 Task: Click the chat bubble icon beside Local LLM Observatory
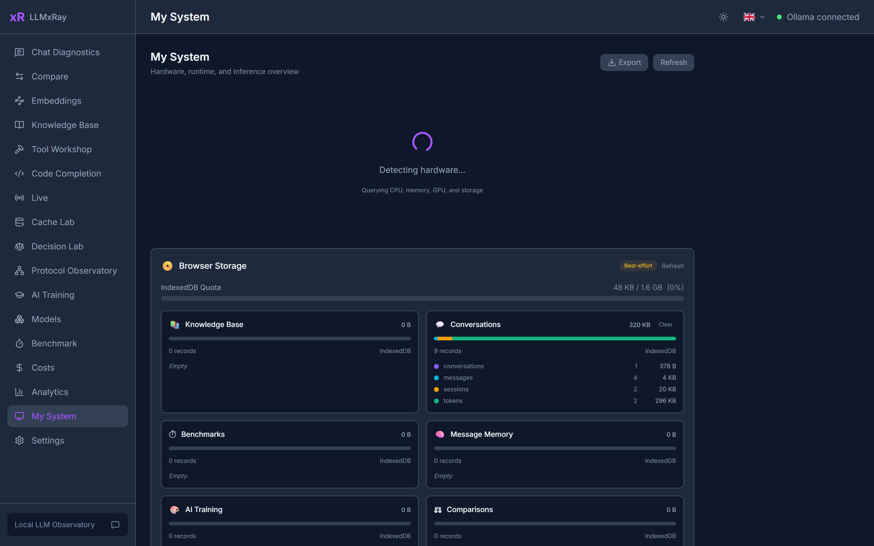click(x=115, y=525)
